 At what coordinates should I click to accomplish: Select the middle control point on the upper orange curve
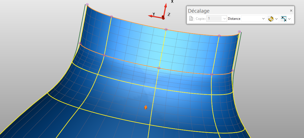tap(166, 29)
